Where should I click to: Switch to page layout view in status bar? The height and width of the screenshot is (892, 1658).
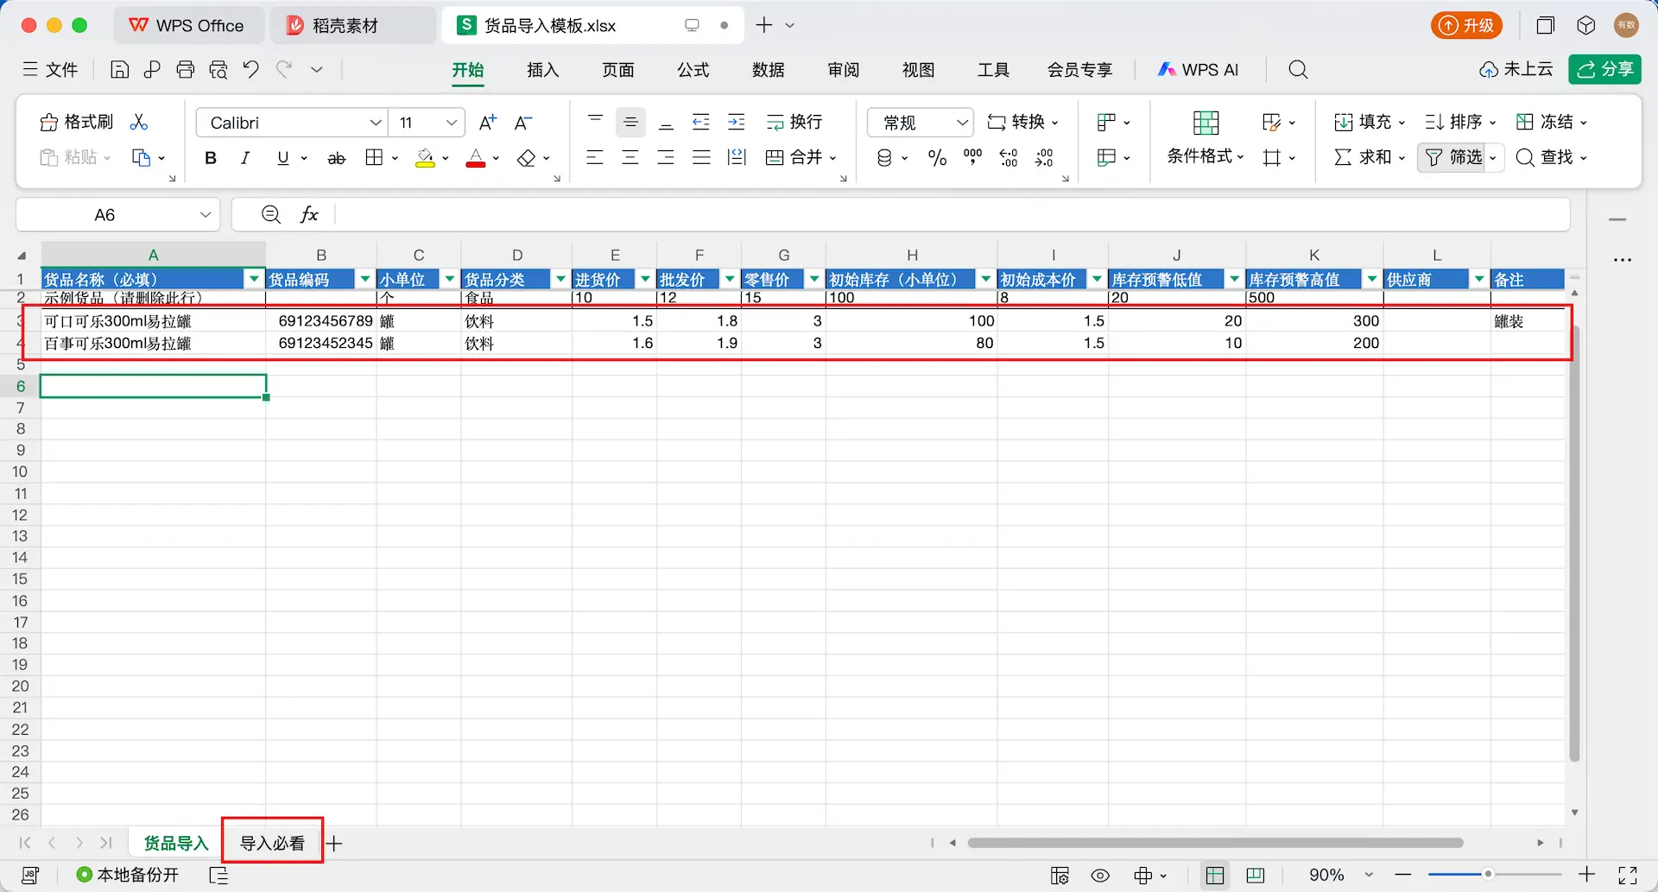[x=1256, y=876]
